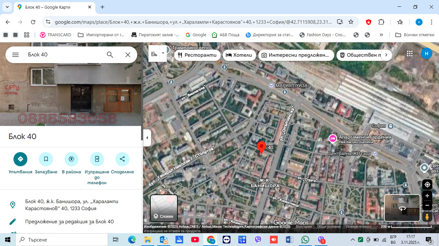Click the Send to phone icon
Screen dimensions: 439x246
97,159
